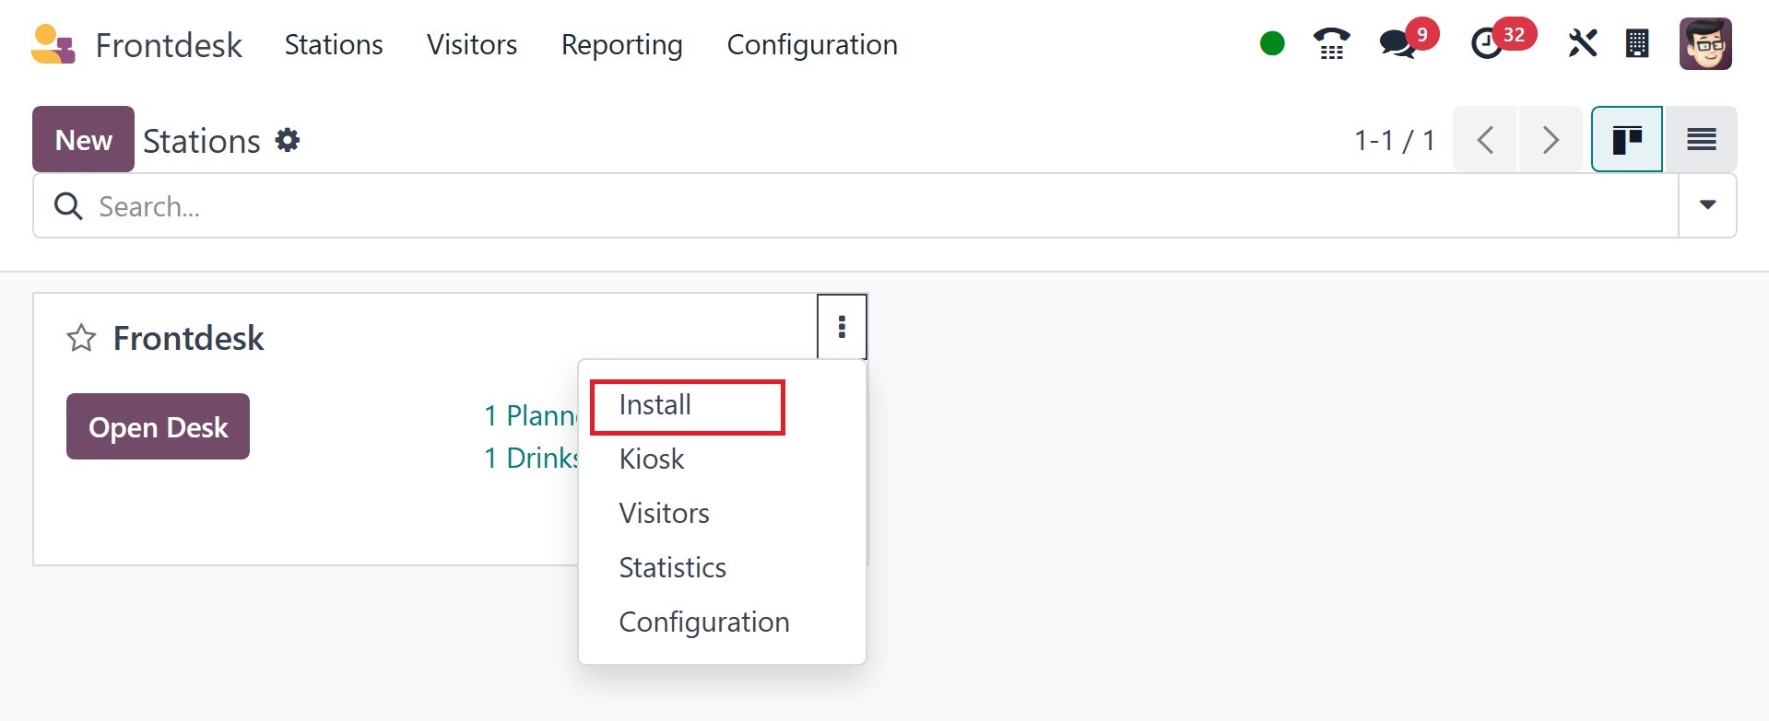The image size is (1769, 721).
Task: Expand the search options dropdown arrow
Action: pos(1707,205)
